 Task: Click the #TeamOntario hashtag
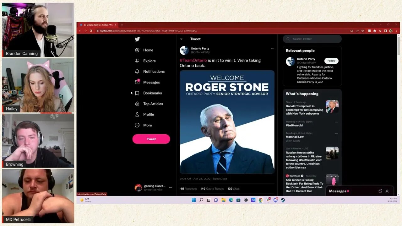pyautogui.click(x=193, y=60)
